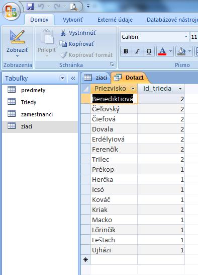The width and height of the screenshot is (198, 275).
Task: Click the Redo arrow in Quick Access
Action: coord(57,7)
